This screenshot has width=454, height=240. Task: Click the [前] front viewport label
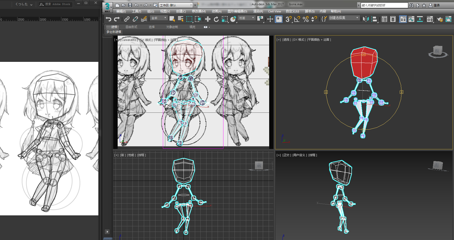[122, 155]
